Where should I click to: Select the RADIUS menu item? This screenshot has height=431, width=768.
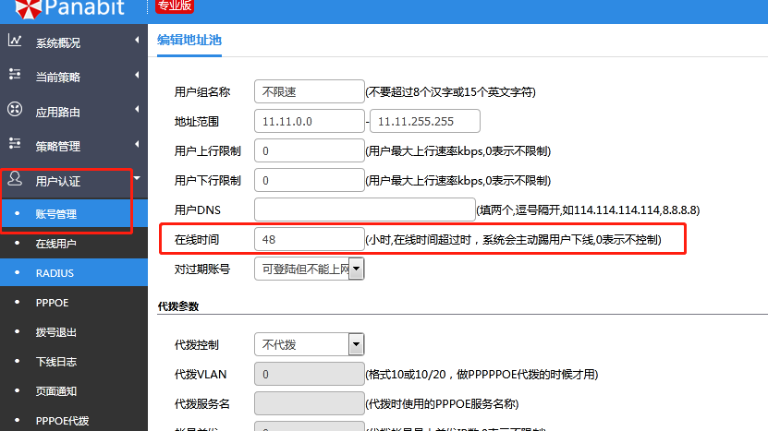pos(55,273)
